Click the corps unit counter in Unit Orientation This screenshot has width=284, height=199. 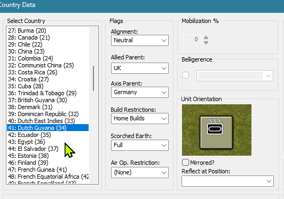pos(216,133)
